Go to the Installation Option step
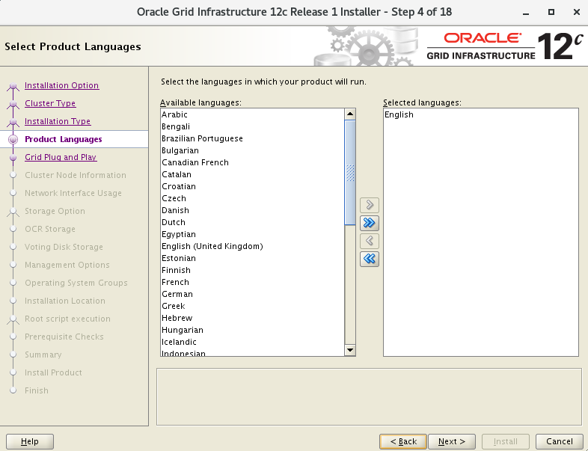 coord(61,85)
